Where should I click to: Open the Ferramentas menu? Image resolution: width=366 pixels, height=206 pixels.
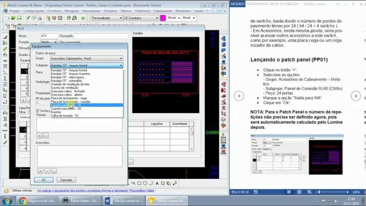click(x=91, y=11)
